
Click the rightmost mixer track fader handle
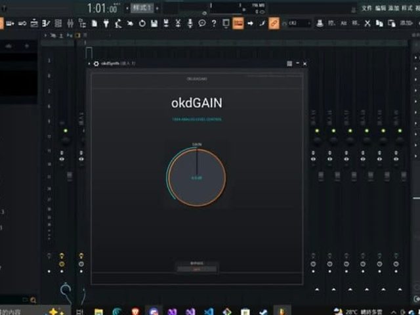pyautogui.click(x=404, y=176)
